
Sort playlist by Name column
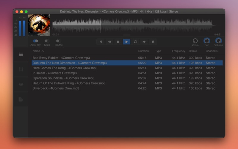(x=36, y=51)
